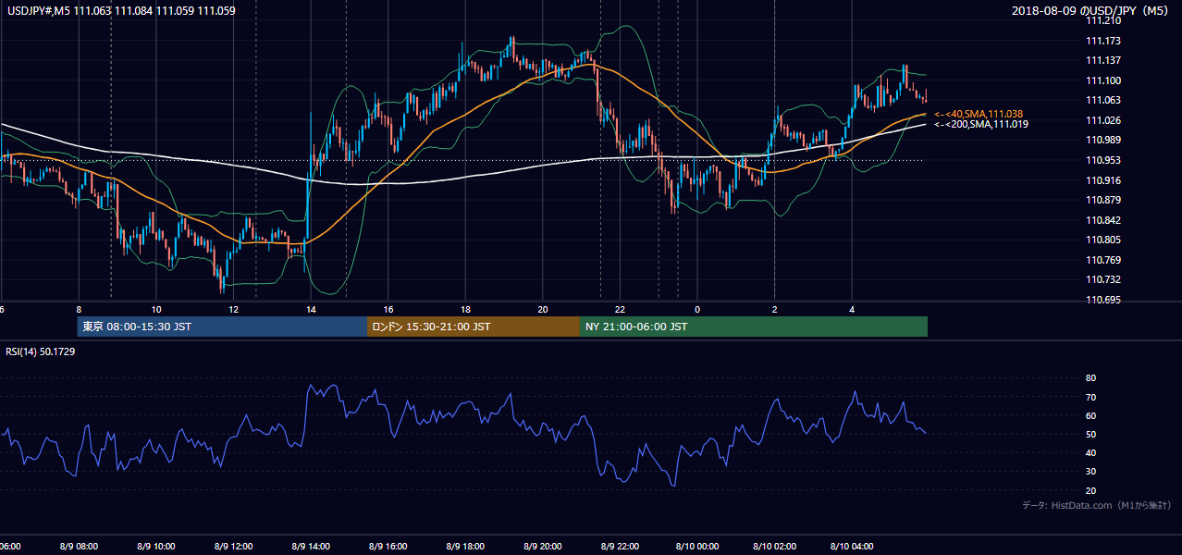Click bottom time axis label 8/10 04:00
The width and height of the screenshot is (1182, 555).
click(852, 547)
